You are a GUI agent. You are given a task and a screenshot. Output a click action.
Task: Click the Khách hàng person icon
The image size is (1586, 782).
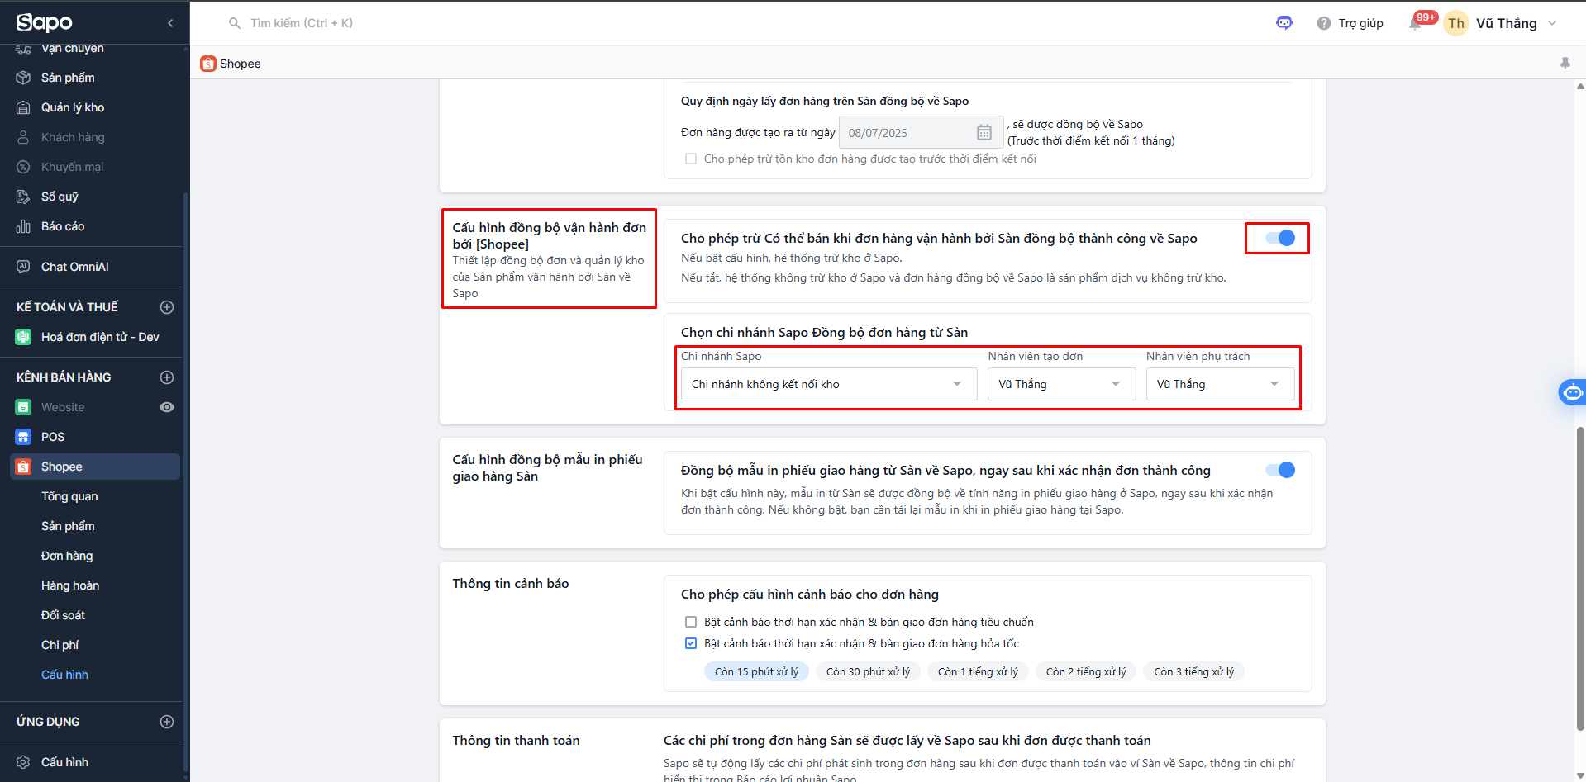pyautogui.click(x=23, y=137)
